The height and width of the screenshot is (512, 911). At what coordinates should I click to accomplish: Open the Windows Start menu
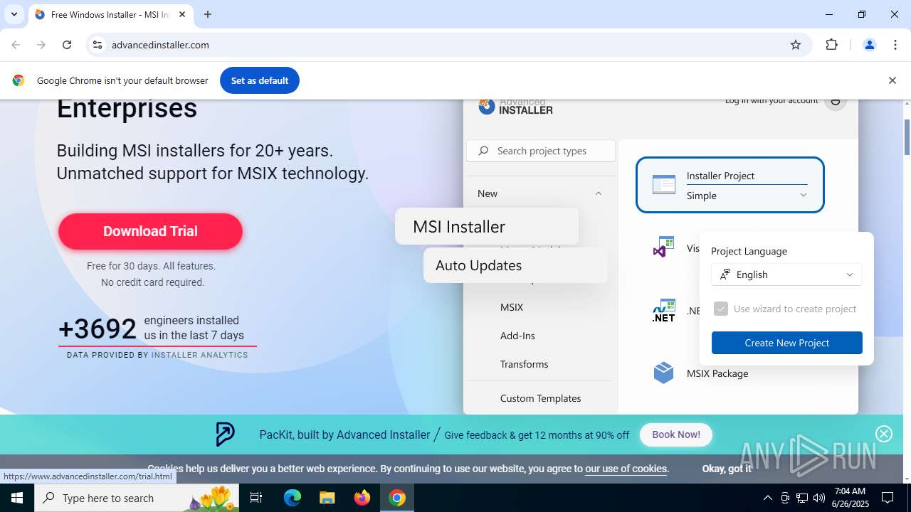[17, 498]
